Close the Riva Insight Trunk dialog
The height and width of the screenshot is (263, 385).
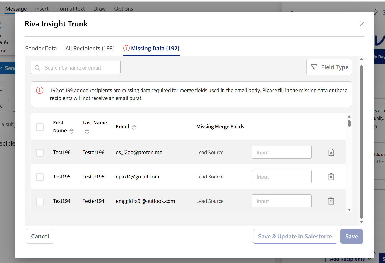pyautogui.click(x=361, y=24)
